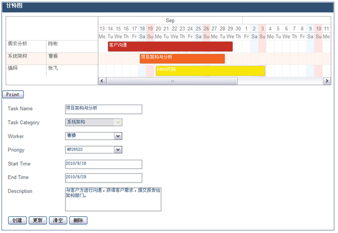This screenshot has width=338, height=233.
Task: Click the End Time field 2010/9/29
Action: 103,178
